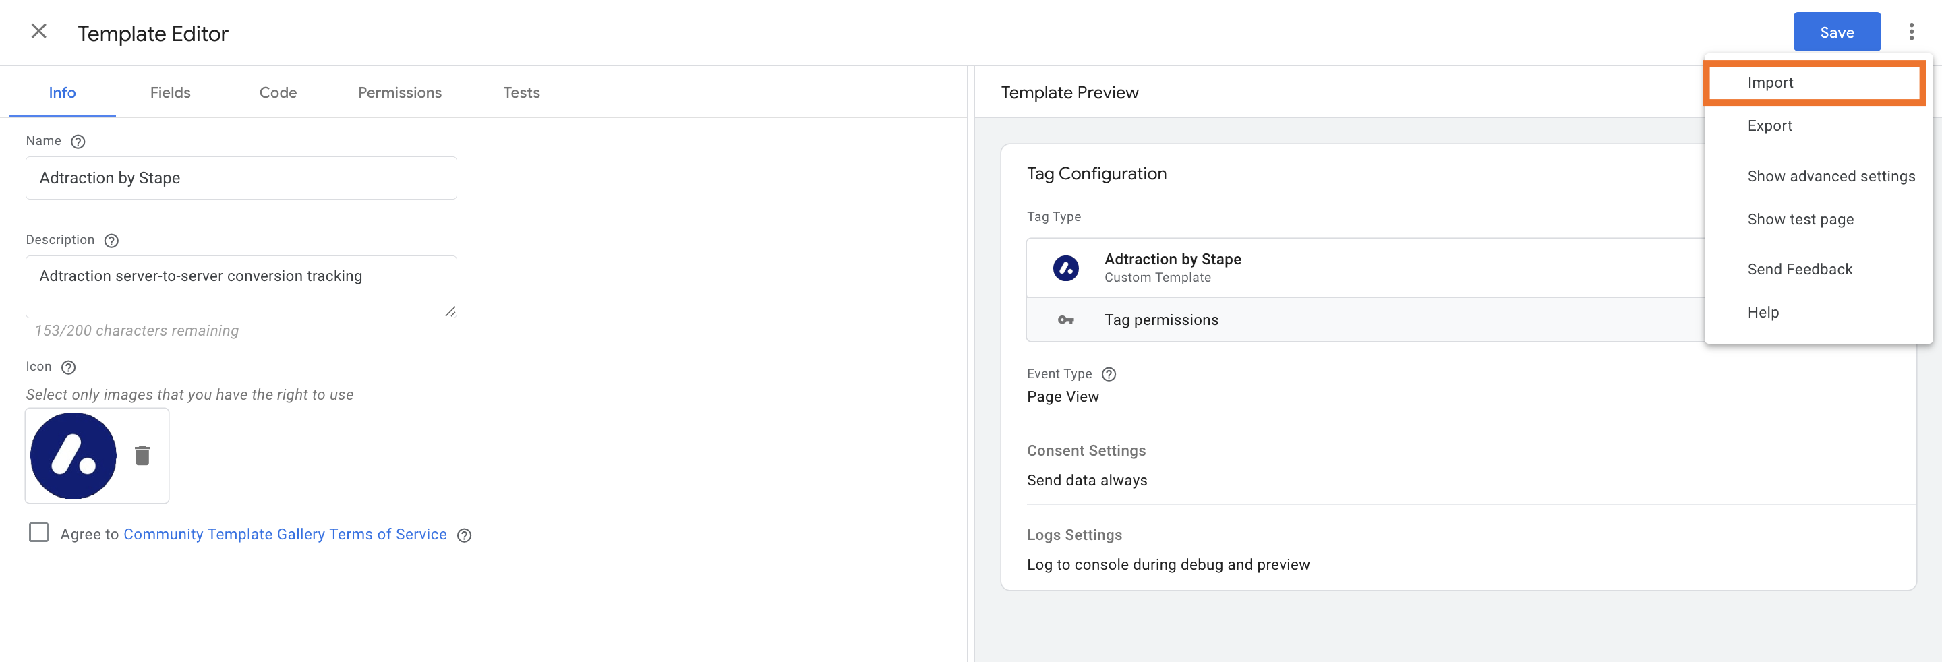The image size is (1942, 662).
Task: Click the Name input field
Action: [241, 178]
